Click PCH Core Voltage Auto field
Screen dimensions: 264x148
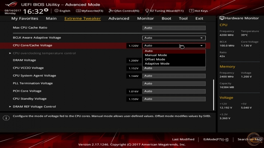pyautogui.click(x=174, y=91)
